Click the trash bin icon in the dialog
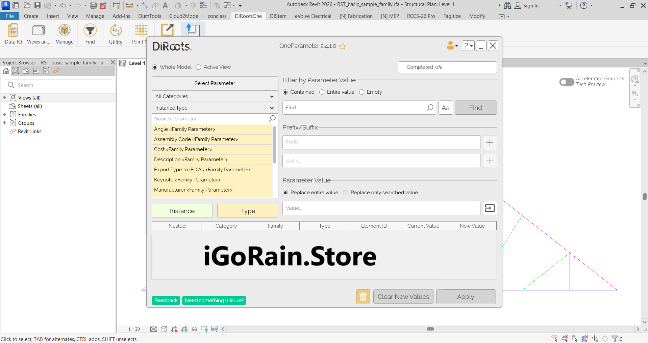 pos(363,296)
